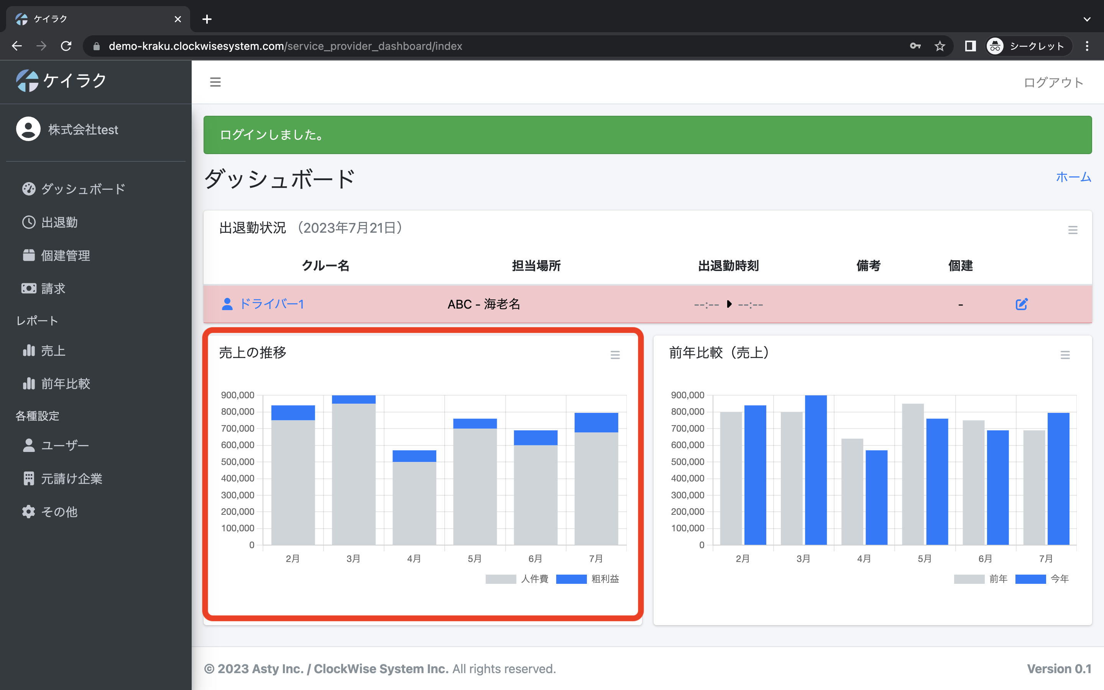Toggle the 前年 legend swatch

tap(969, 579)
